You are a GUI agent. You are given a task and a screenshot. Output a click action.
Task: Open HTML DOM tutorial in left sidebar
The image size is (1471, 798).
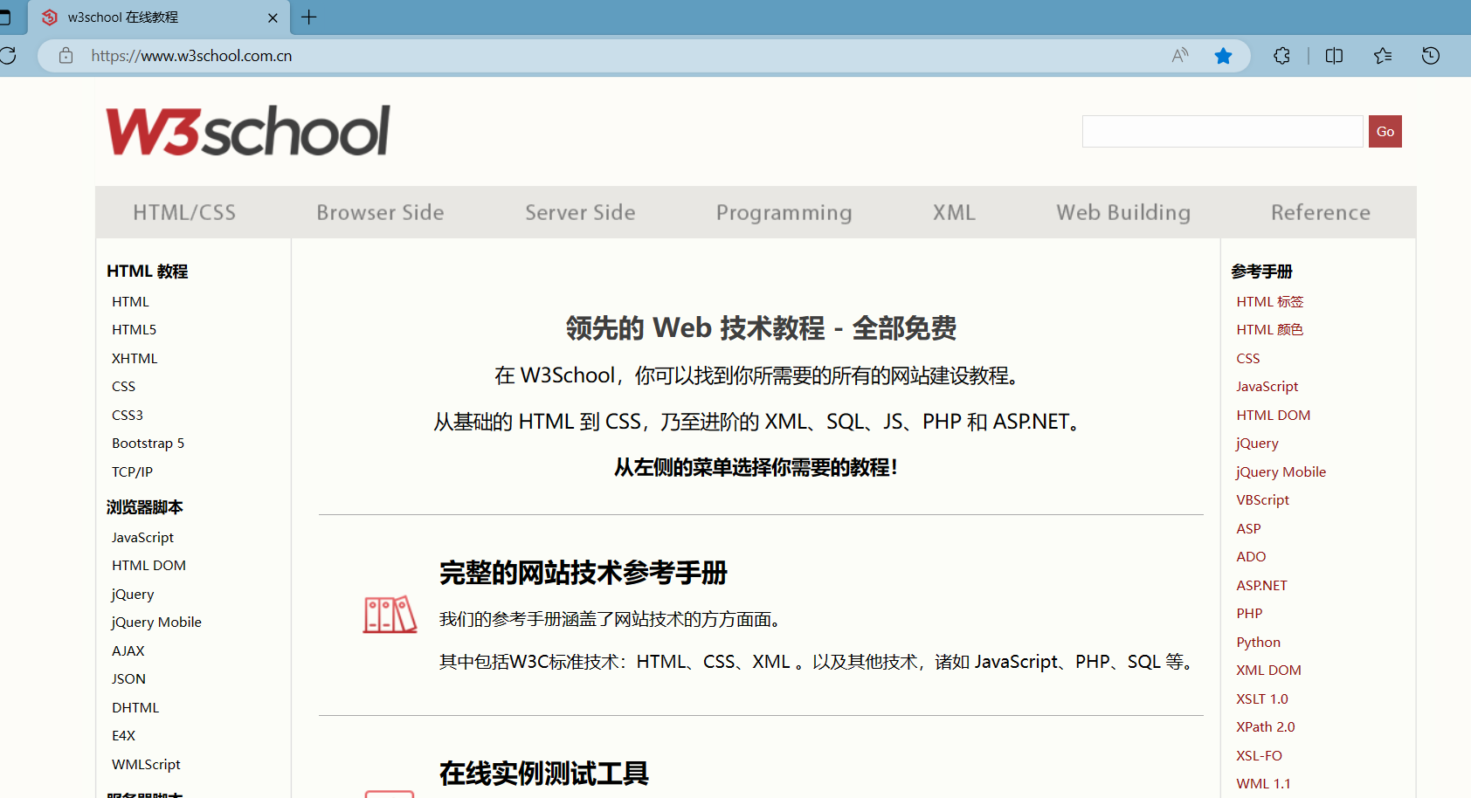click(148, 565)
